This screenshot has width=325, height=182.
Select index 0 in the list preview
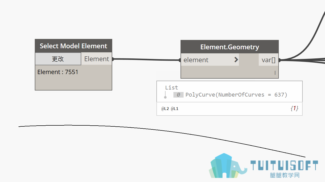pyautogui.click(x=178, y=95)
